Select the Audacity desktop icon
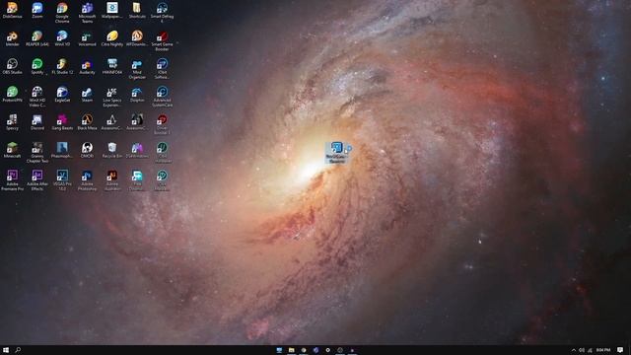Screen dimensions: 631x355 coord(87,66)
